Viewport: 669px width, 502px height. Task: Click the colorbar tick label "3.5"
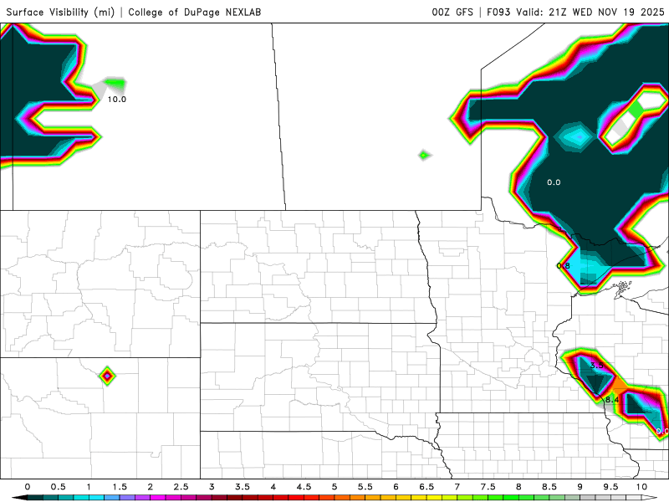243,487
